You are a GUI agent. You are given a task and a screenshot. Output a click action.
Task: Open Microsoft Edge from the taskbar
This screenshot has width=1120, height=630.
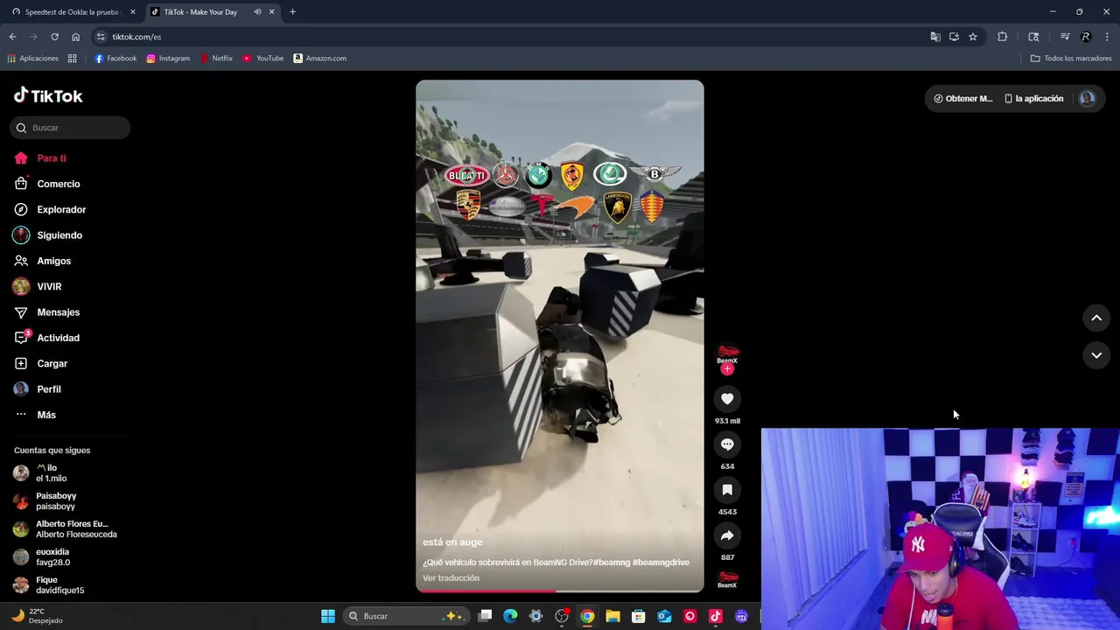511,616
